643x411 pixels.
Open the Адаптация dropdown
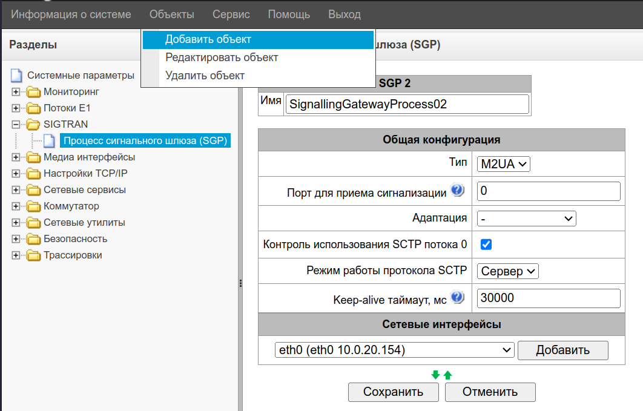pyautogui.click(x=526, y=218)
